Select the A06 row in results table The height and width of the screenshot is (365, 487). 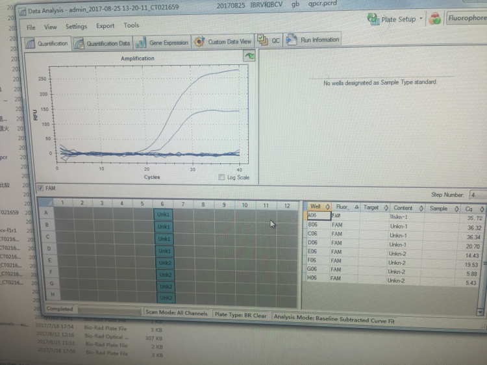click(x=394, y=216)
